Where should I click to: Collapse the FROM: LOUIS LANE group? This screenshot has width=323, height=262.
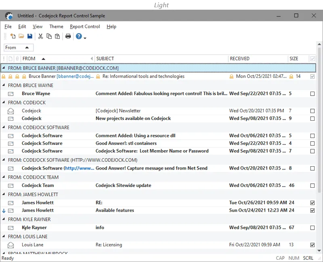tap(4, 236)
